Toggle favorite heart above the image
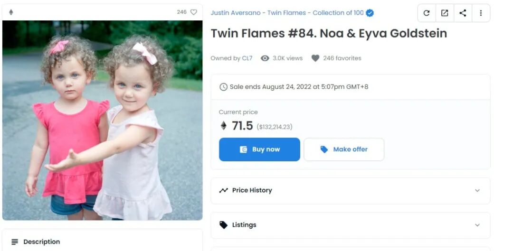This screenshot has height=251, width=513. (194, 12)
